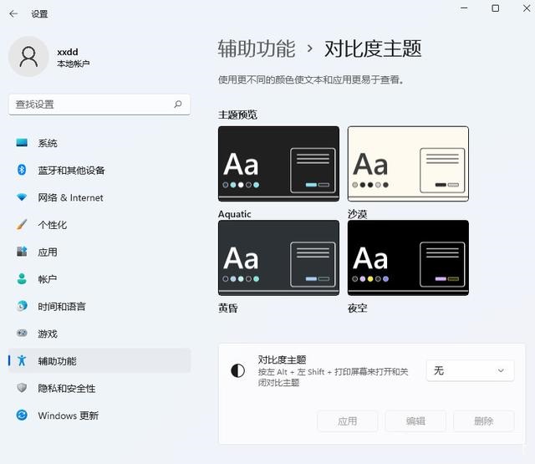Click the search magnifier icon
Screen dimensions: 535x464
[177, 105]
